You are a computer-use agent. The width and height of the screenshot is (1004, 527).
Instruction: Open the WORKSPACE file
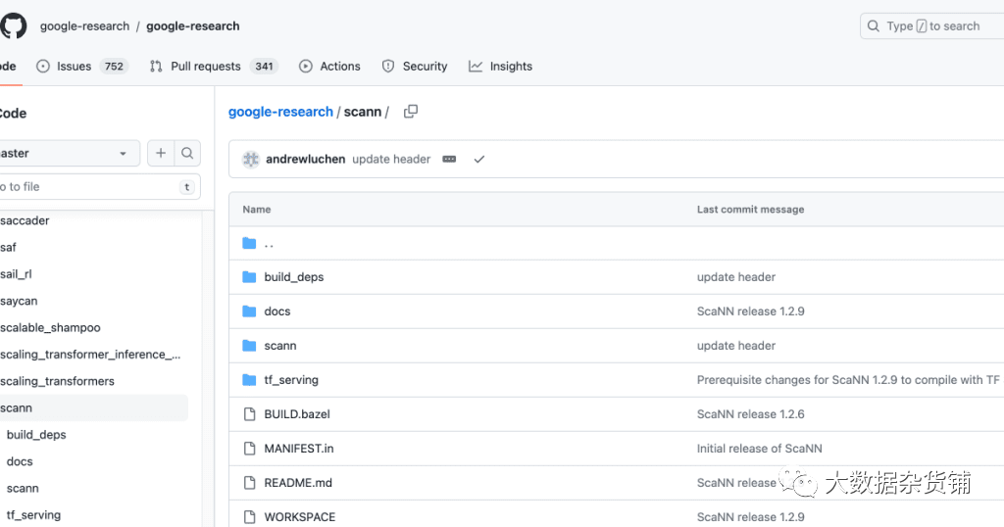(x=300, y=517)
